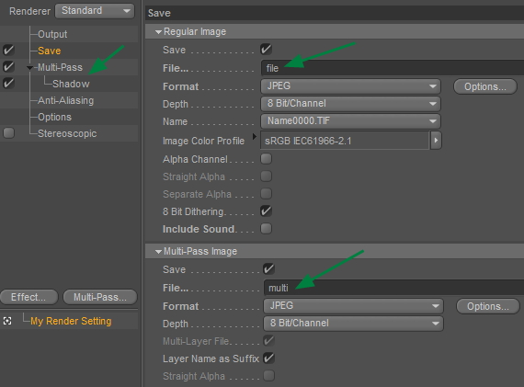Open the Regular Image Format JPEG dropdown

coord(350,86)
